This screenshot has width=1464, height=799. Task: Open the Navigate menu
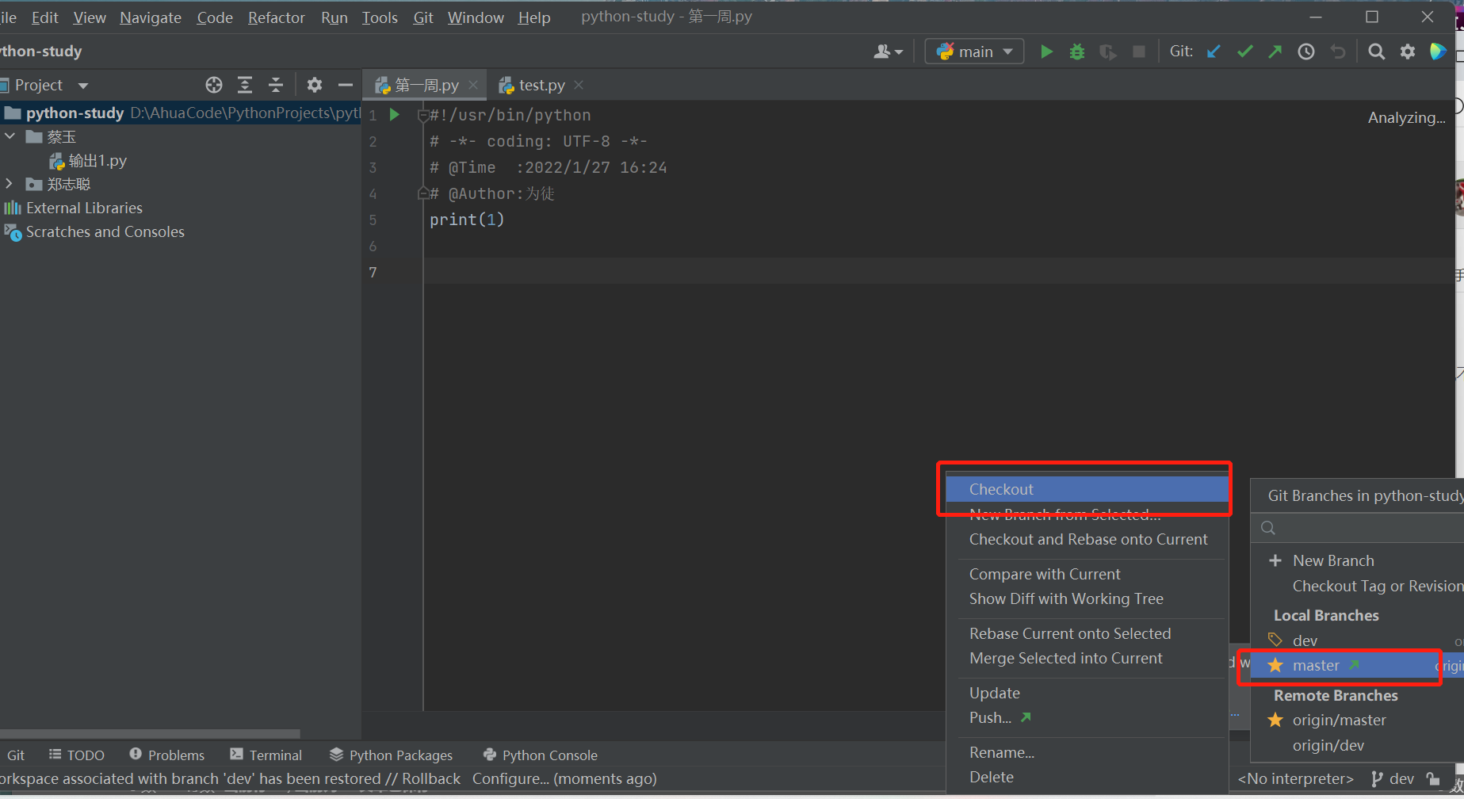tap(151, 17)
